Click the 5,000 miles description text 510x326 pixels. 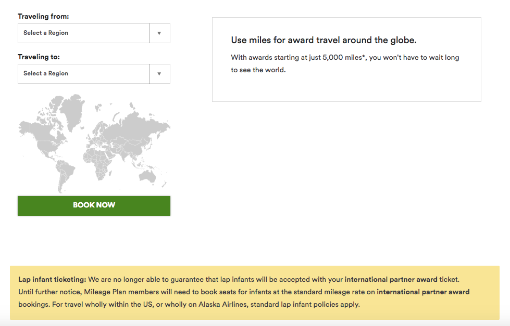pyautogui.click(x=345, y=63)
